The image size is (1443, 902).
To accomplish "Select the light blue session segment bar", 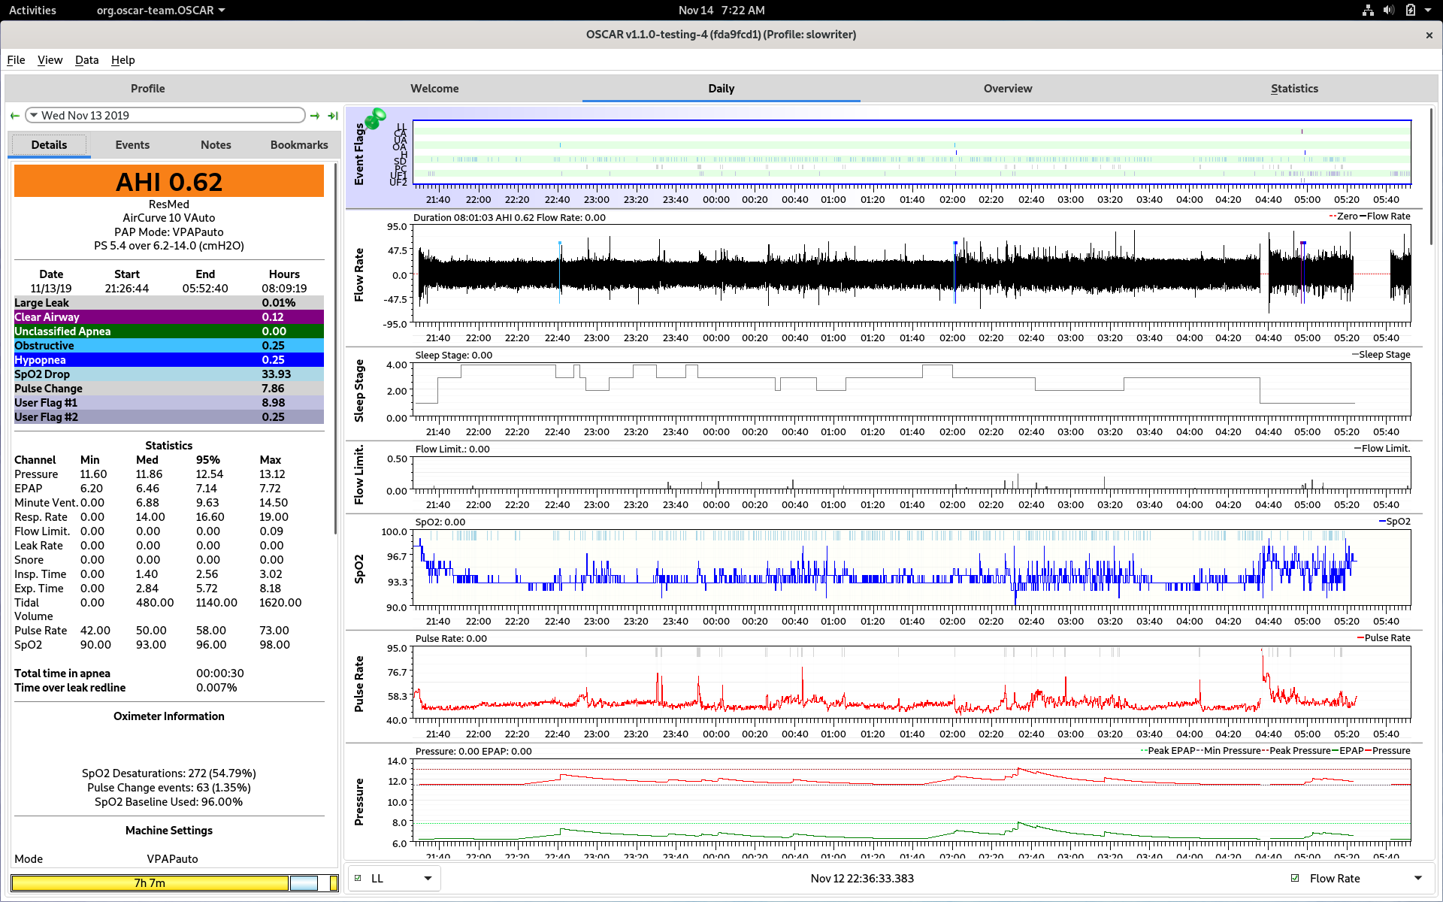I will [x=304, y=883].
